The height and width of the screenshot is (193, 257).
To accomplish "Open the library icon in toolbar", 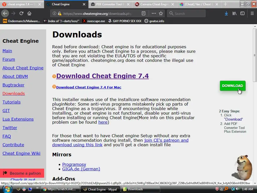I will click(x=234, y=14).
